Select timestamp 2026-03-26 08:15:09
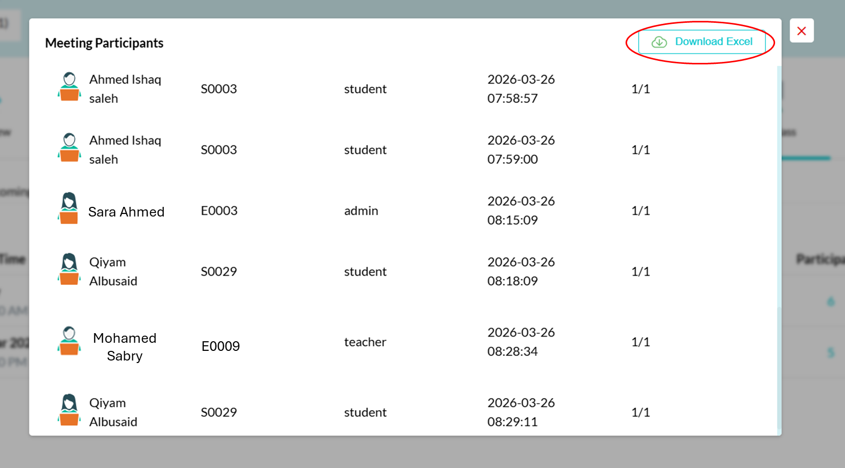845x468 pixels. [521, 210]
